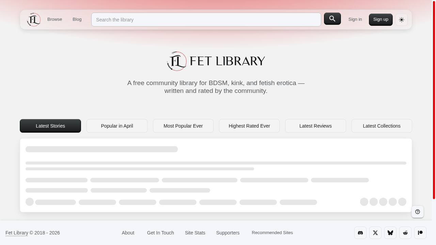Image resolution: width=436 pixels, height=245 pixels.
Task: Browse the Latest Collections
Action: [x=381, y=126]
